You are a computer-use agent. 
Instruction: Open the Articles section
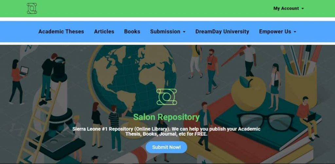click(x=104, y=32)
